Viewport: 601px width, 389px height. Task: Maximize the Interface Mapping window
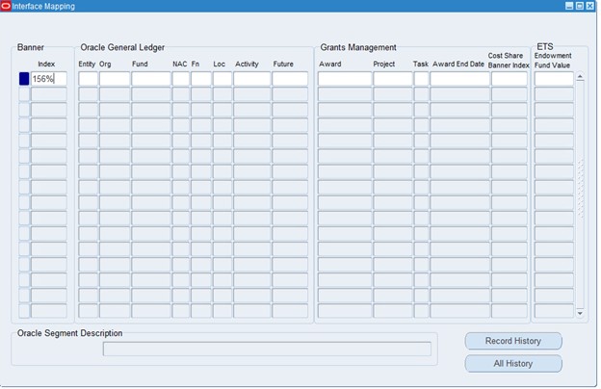pos(580,6)
